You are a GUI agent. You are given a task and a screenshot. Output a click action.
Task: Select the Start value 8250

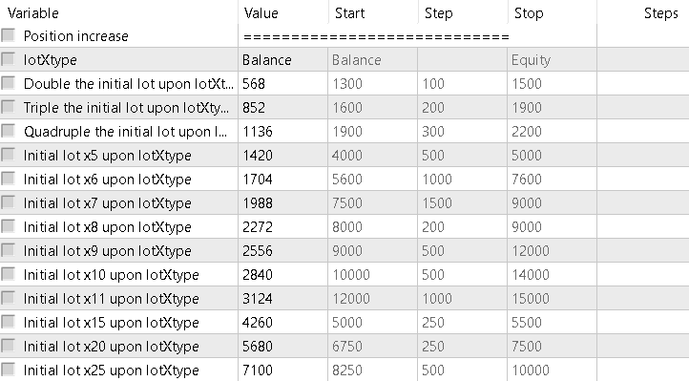click(x=372, y=370)
